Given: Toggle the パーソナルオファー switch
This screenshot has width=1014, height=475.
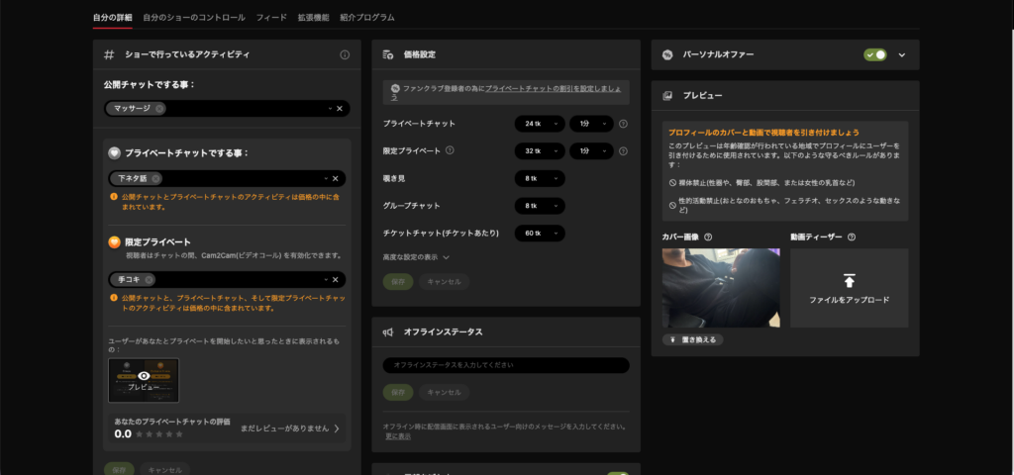Looking at the screenshot, I should coord(874,54).
